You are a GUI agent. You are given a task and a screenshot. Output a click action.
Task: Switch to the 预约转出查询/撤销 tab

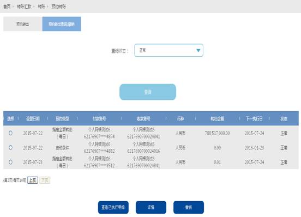(x=62, y=24)
